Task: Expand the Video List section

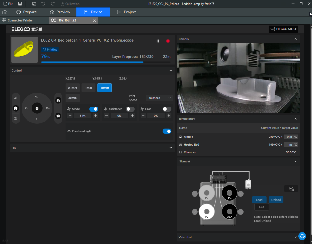Action: 295,237
